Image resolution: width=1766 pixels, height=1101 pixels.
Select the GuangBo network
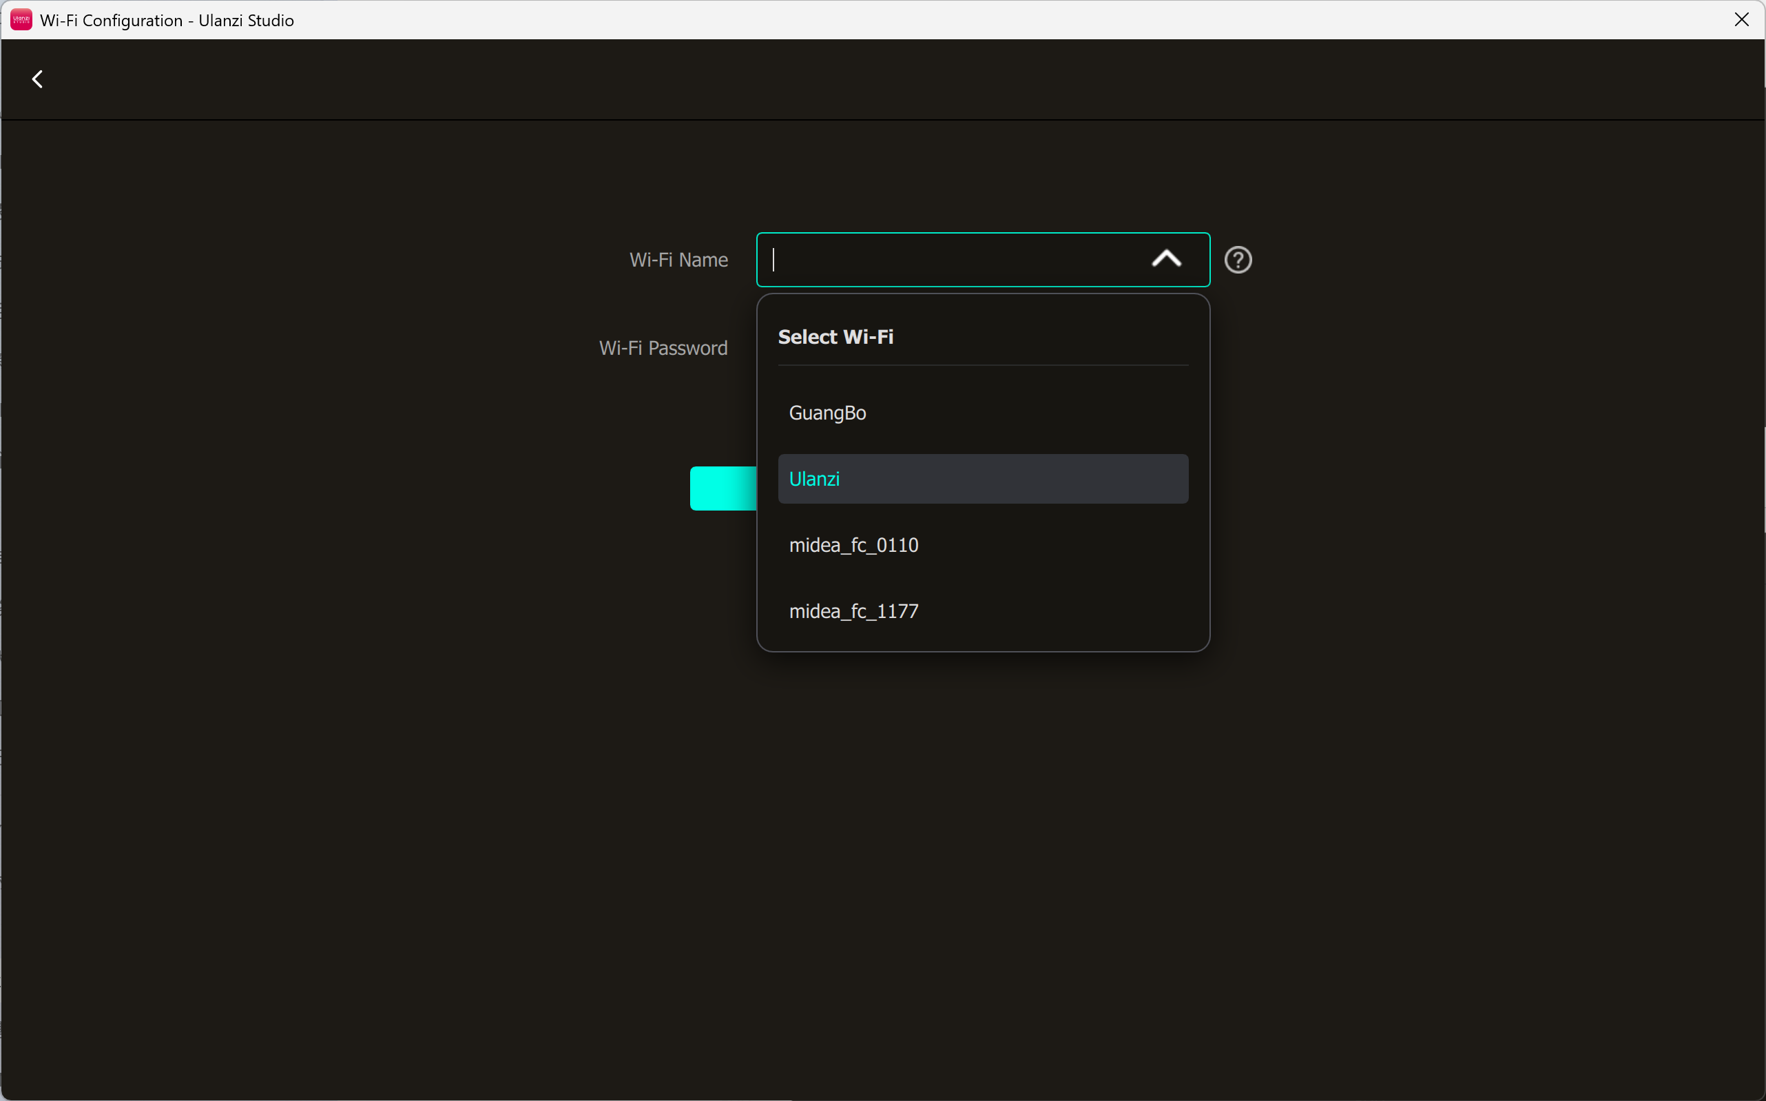coord(983,413)
